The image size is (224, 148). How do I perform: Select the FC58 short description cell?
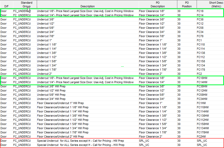210,28
